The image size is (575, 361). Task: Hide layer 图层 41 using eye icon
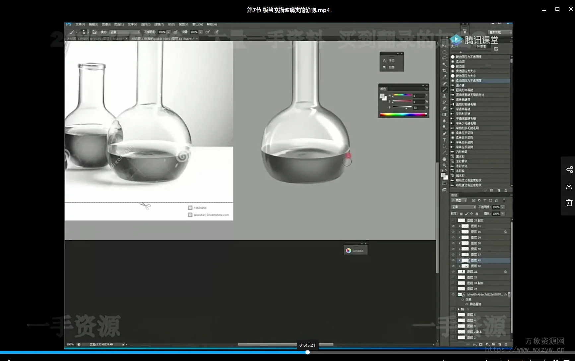453,226
